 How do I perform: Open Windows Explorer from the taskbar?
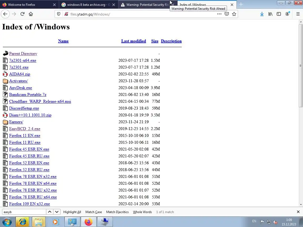coord(39,222)
